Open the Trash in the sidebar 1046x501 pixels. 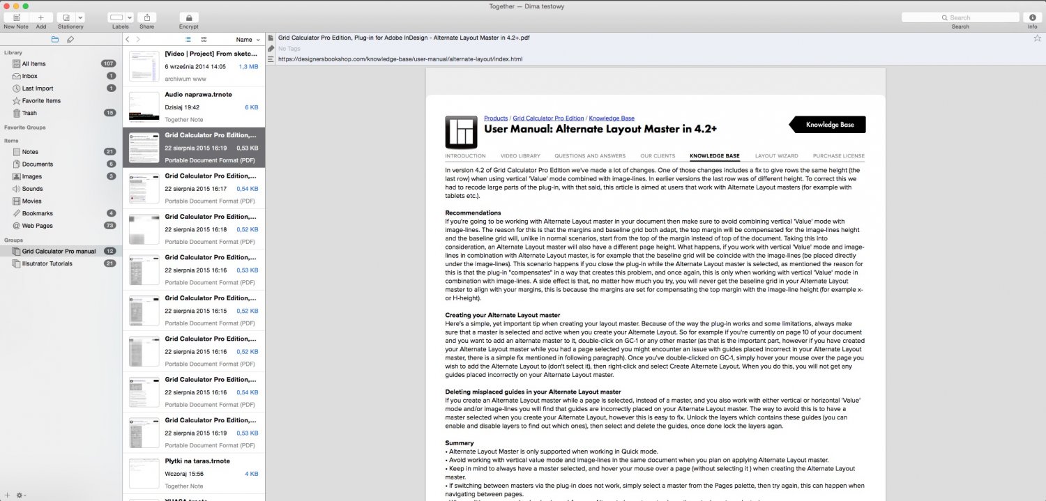pyautogui.click(x=61, y=113)
